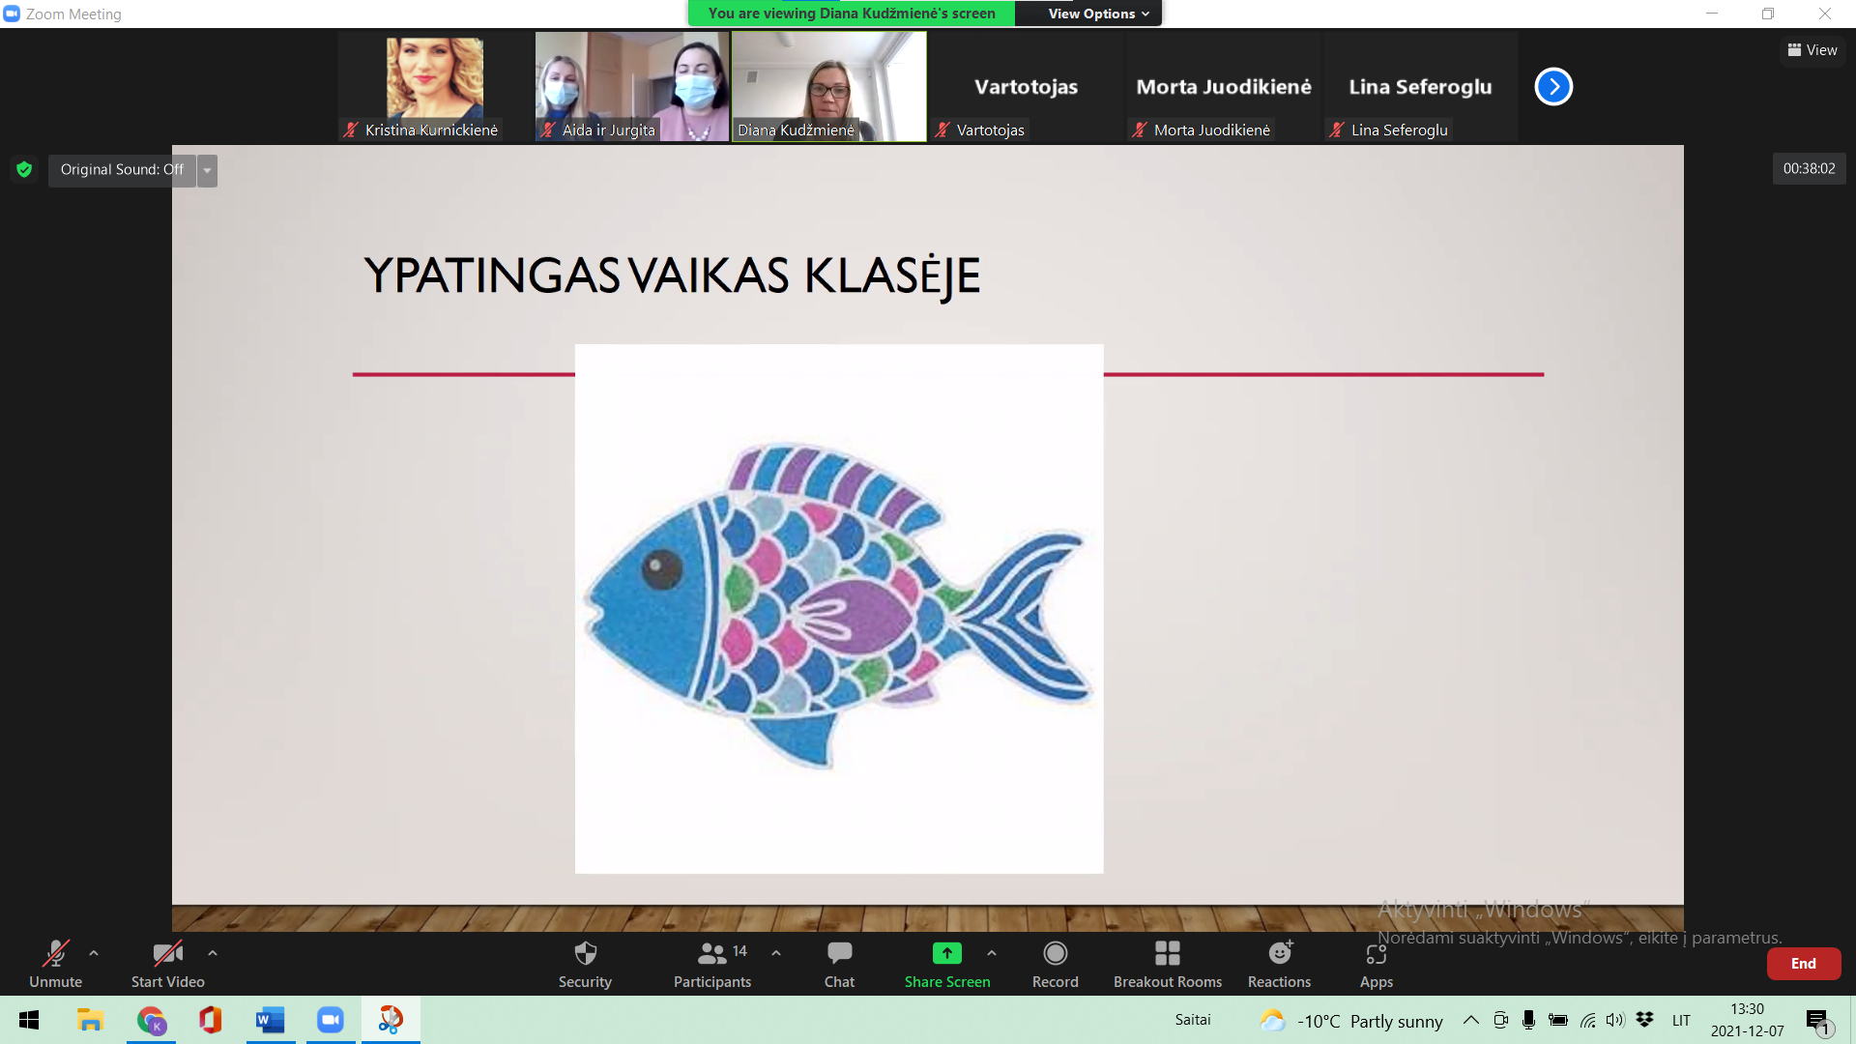Screen dimensions: 1856x1044
Task: Click the Saitai taskbar toolbar
Action: [x=1193, y=1020]
